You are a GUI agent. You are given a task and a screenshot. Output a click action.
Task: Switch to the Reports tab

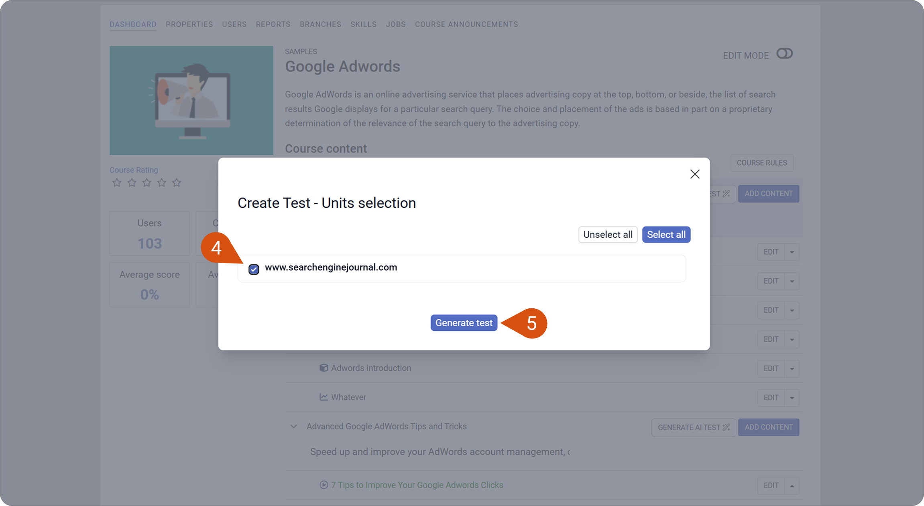click(x=273, y=24)
